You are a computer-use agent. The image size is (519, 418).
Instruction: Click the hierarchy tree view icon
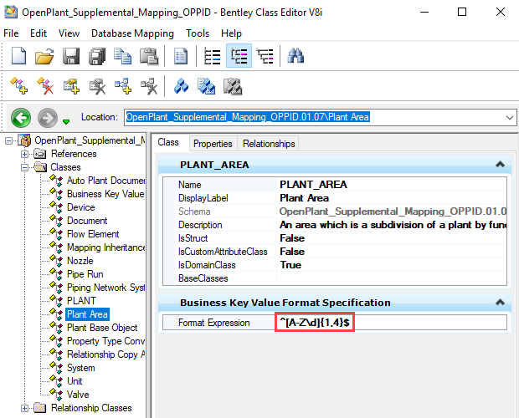(265, 56)
